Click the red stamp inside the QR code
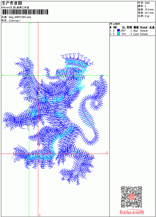Image resolution: width=156 pixels, height=217 pixels. (132, 197)
